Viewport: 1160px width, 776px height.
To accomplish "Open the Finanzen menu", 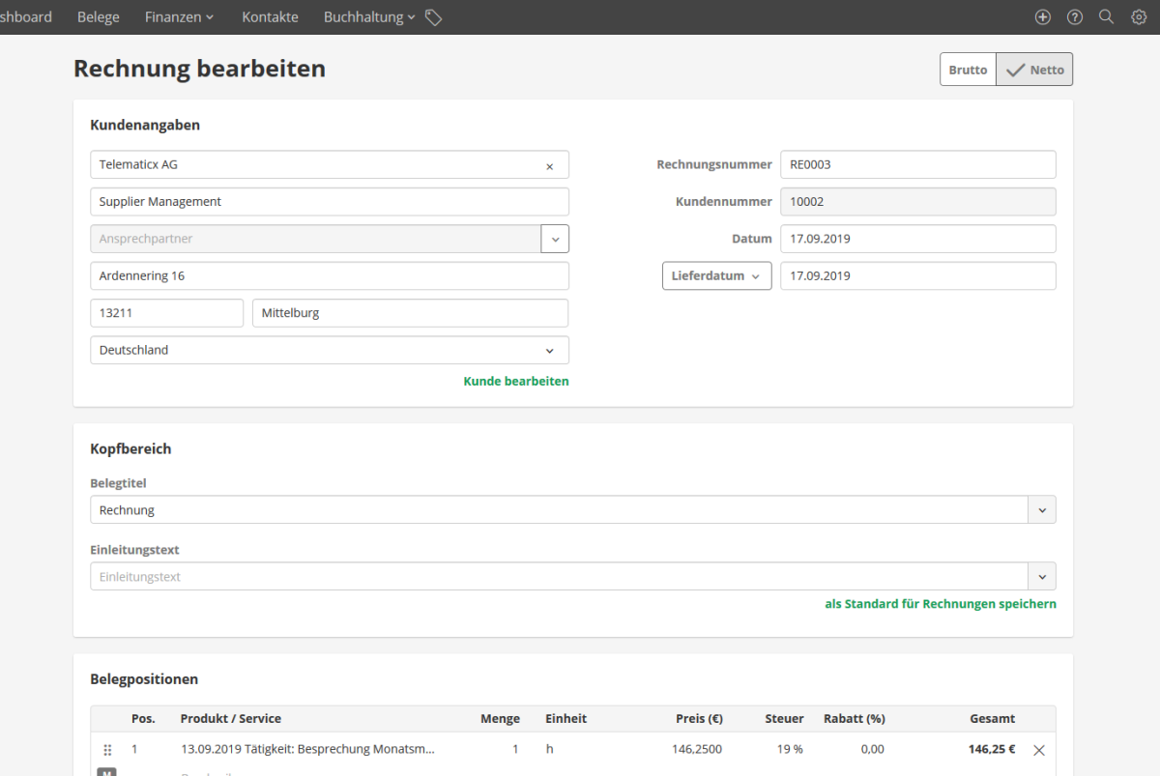I will [x=179, y=17].
